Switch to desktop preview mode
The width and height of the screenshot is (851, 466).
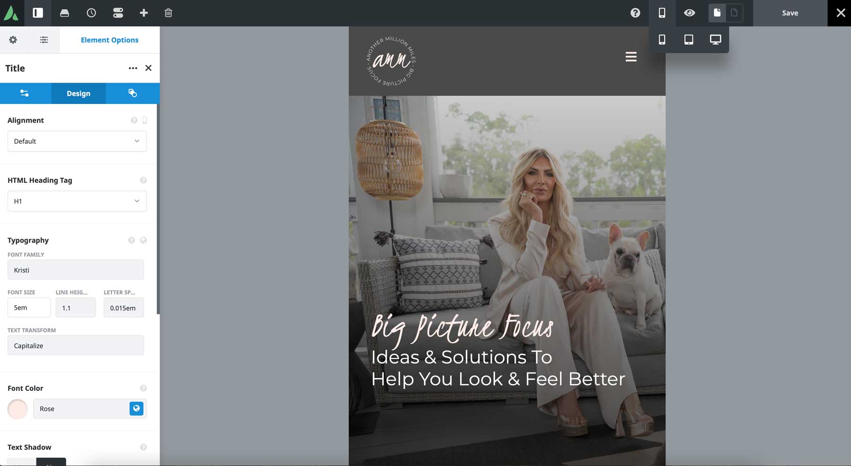coord(715,40)
